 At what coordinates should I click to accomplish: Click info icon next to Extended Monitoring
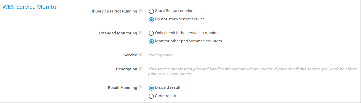click(x=140, y=33)
